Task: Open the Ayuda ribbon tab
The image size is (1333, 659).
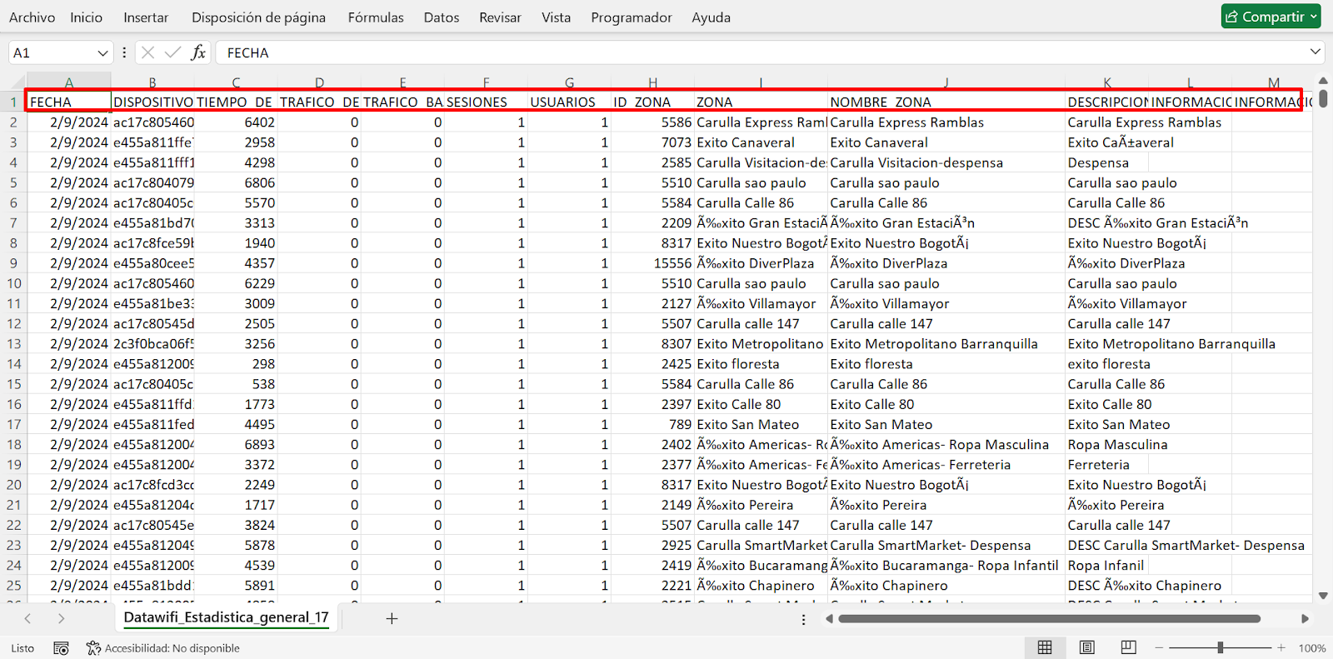Action: tap(711, 17)
